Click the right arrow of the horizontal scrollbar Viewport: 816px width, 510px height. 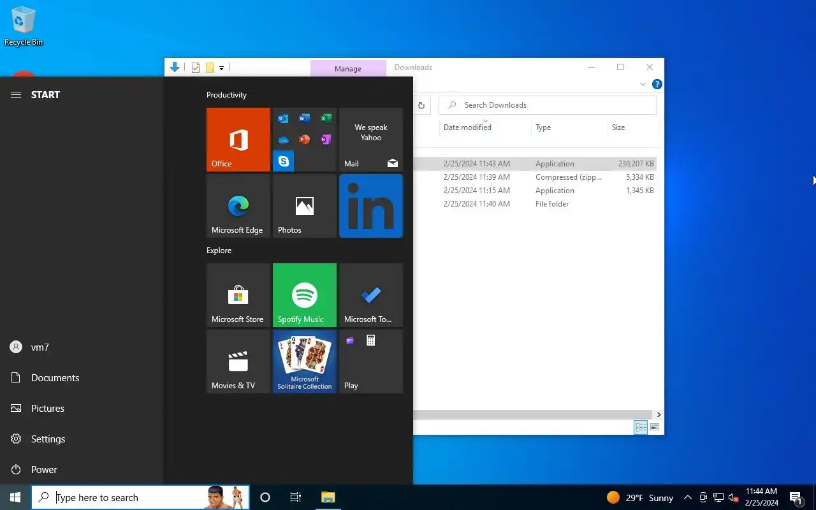pos(659,414)
